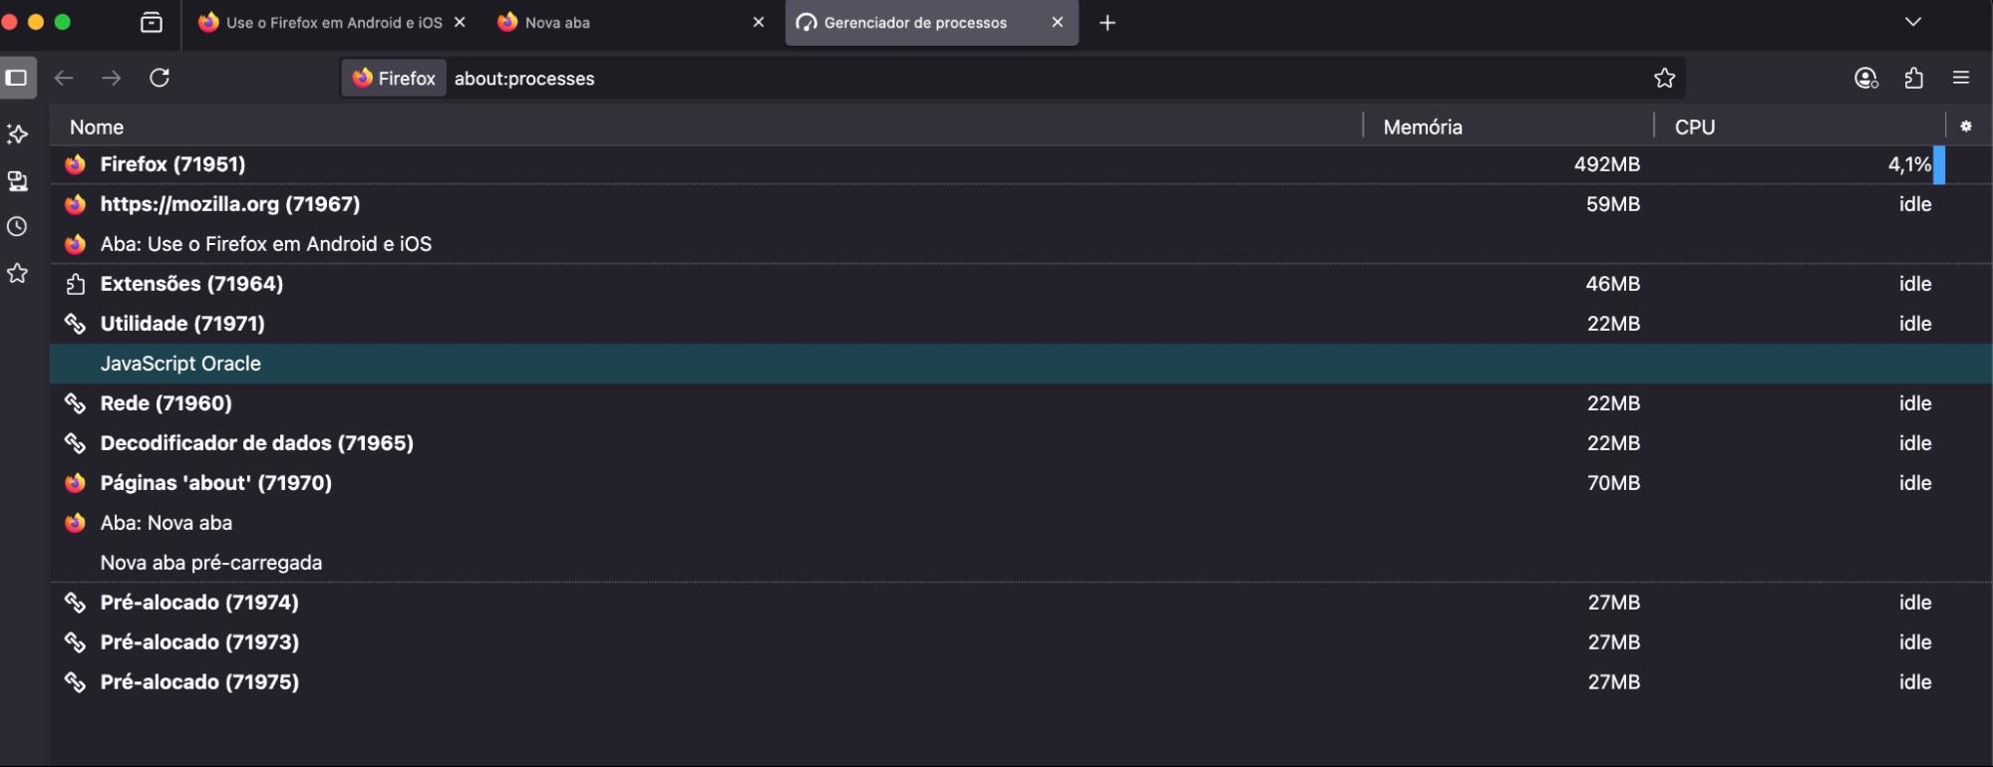Select the Aba: Nova aba row

click(x=1021, y=523)
